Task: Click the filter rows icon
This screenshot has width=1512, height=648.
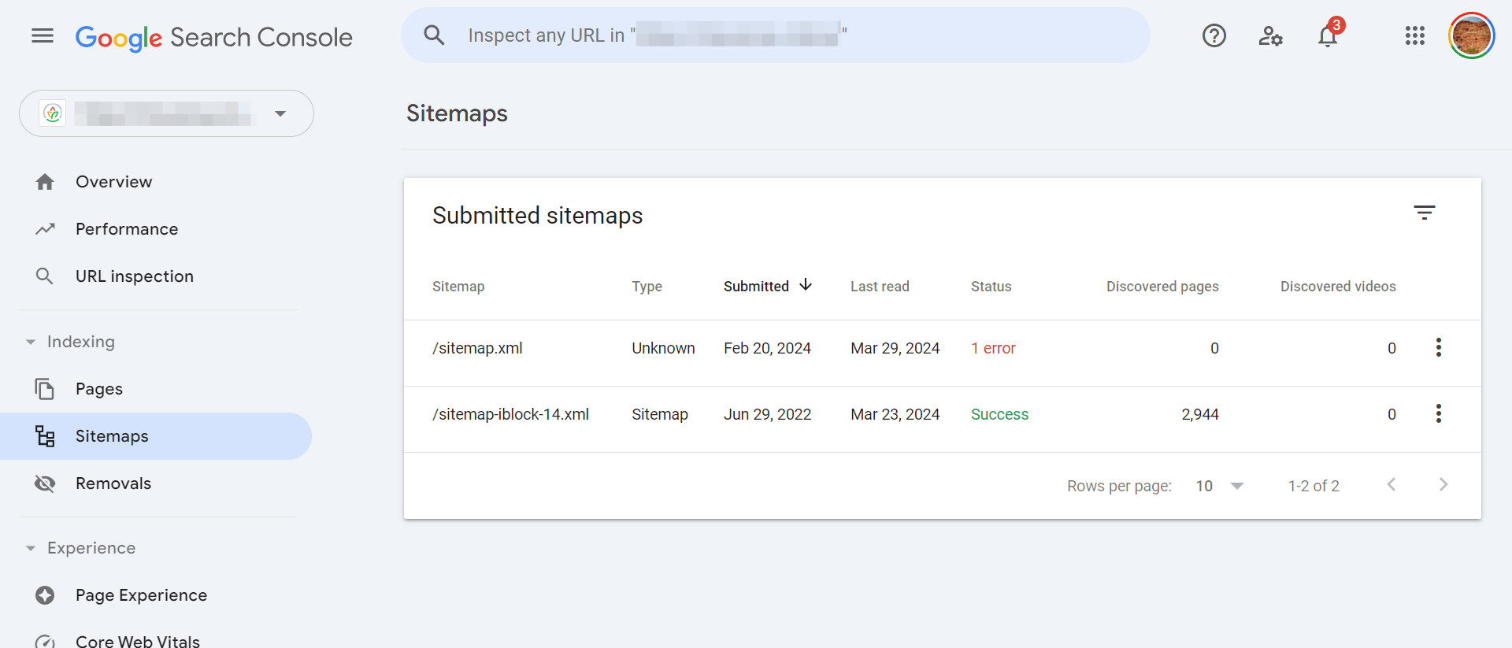Action: [1424, 213]
